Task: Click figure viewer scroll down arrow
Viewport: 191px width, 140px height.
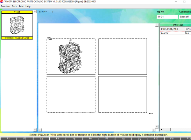Action: pyautogui.click(x=157, y=127)
